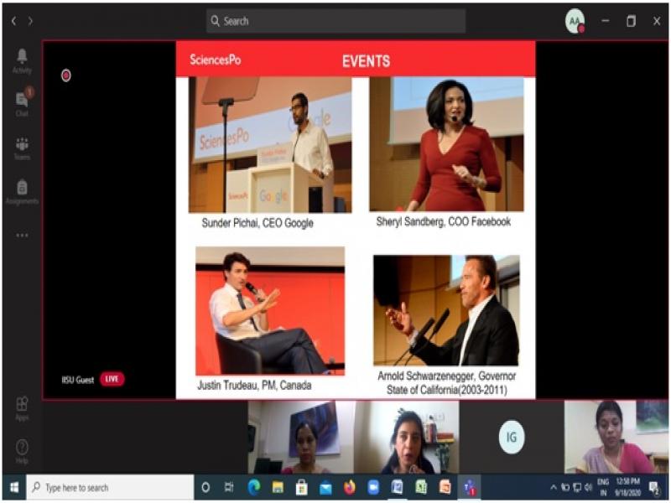
Task: Open the Activity feed in the sidebar
Action: click(x=22, y=60)
